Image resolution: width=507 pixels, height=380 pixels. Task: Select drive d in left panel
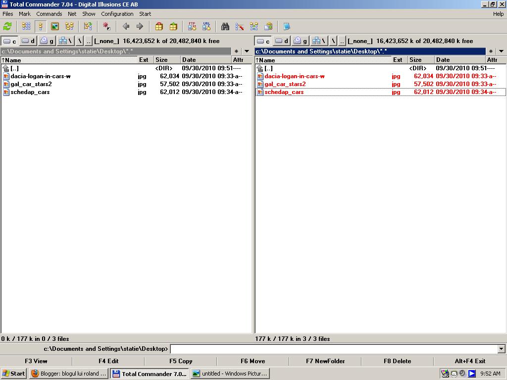(x=28, y=41)
